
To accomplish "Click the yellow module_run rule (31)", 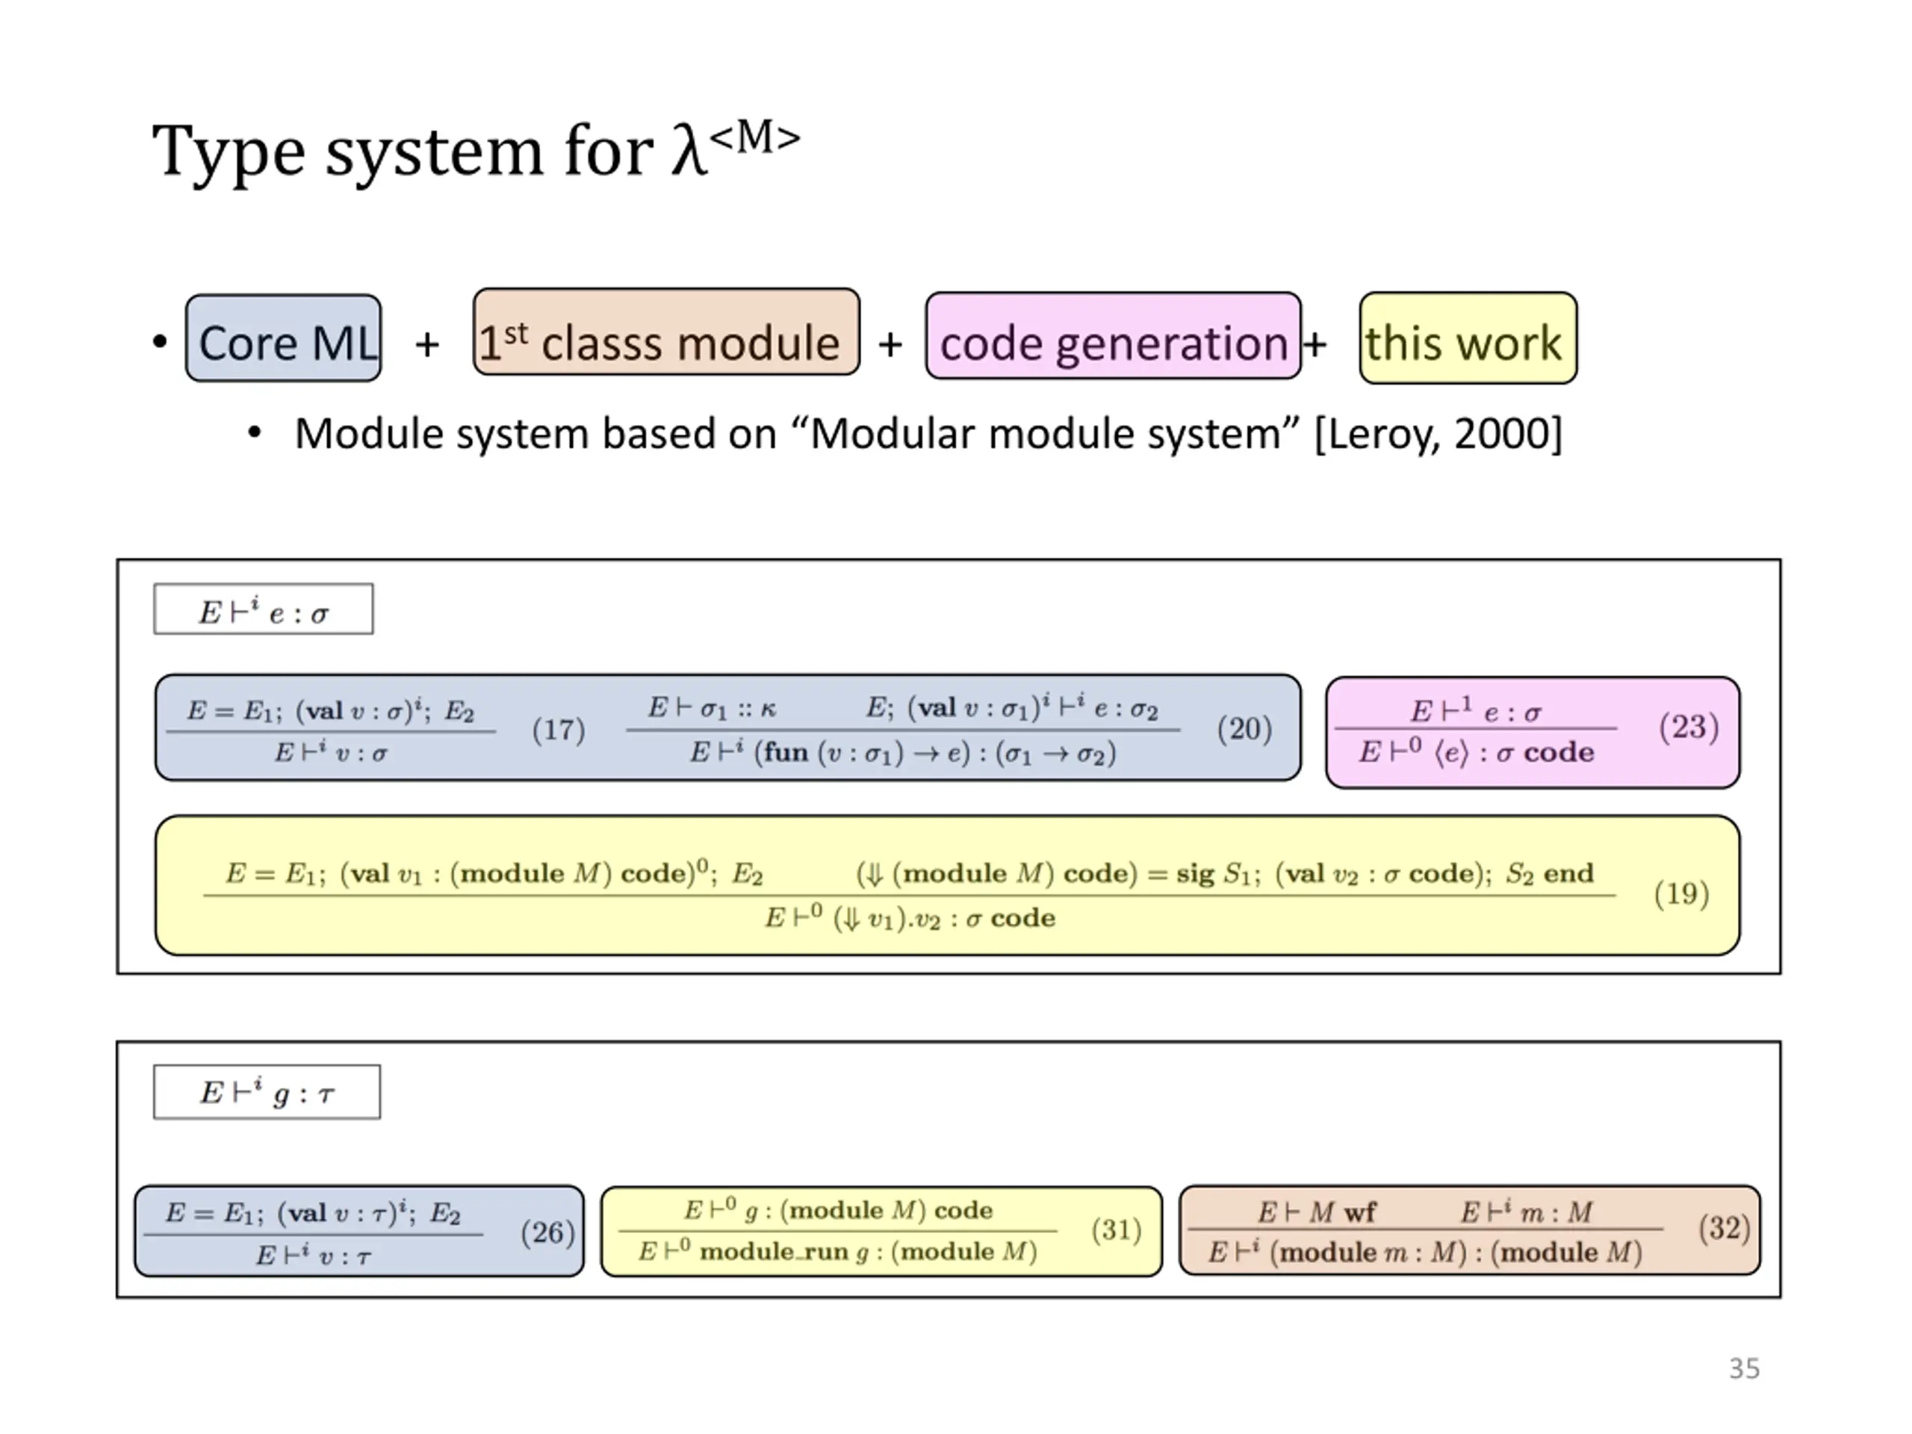I will point(880,1232).
